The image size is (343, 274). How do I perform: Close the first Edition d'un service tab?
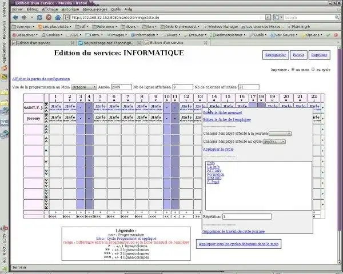[x=73, y=43]
